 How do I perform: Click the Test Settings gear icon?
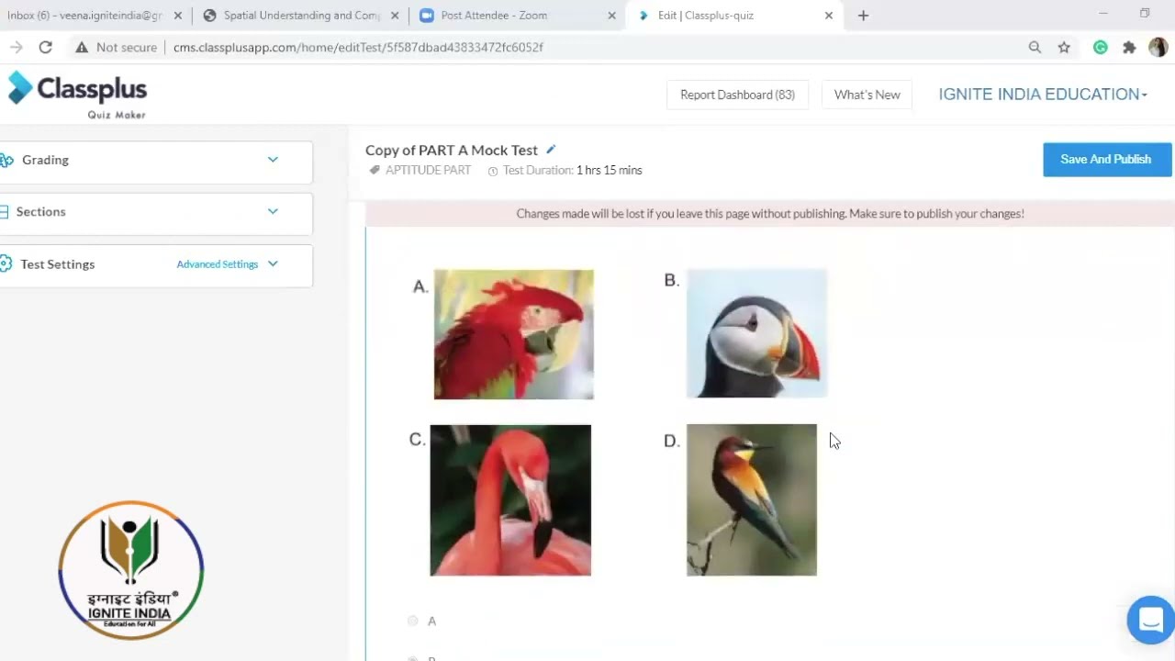pyautogui.click(x=6, y=264)
